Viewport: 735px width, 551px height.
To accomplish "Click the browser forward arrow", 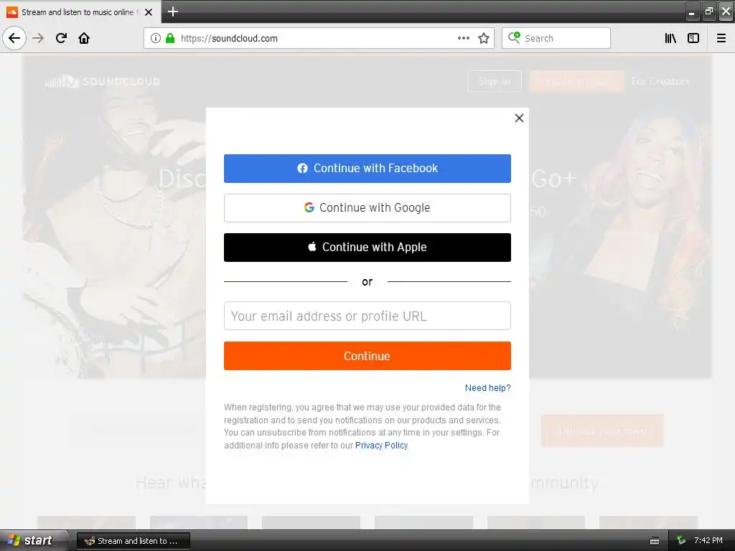I will pos(38,38).
